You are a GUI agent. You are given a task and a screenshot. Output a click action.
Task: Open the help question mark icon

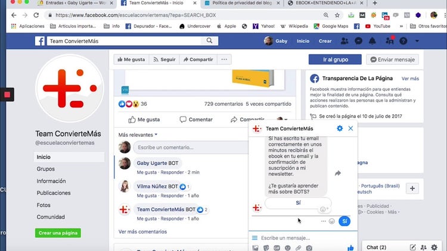(x=403, y=41)
